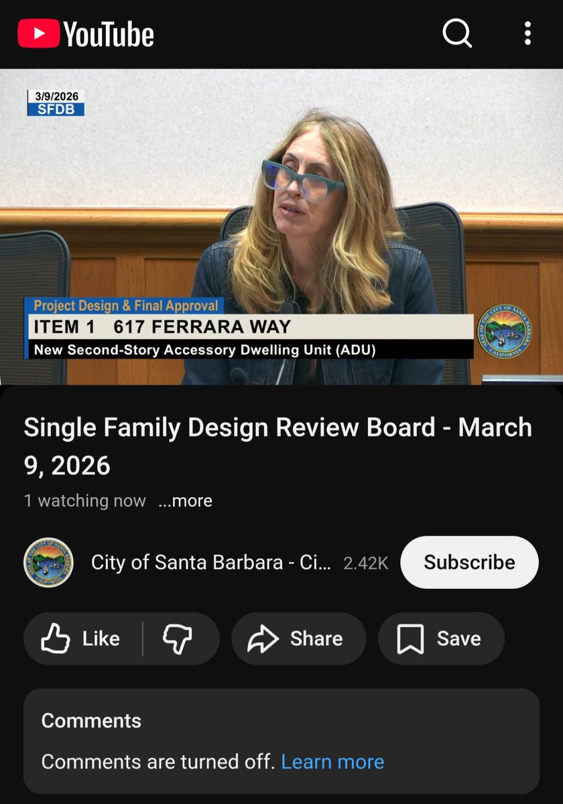Tap the "1 watching now" text
Image resolution: width=563 pixels, height=804 pixels.
click(x=85, y=500)
